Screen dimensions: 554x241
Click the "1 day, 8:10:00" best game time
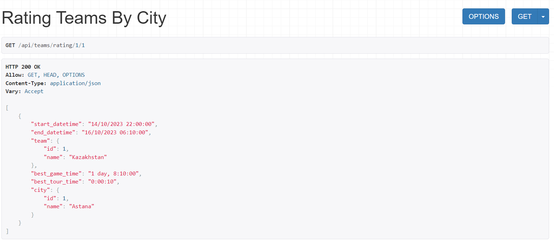(114, 174)
